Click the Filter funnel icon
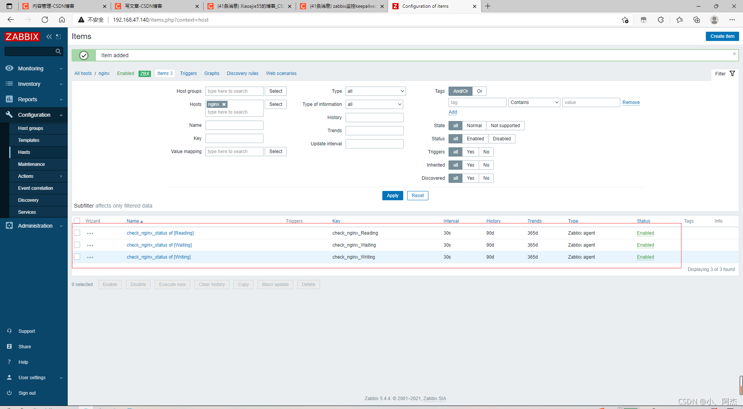This screenshot has width=743, height=409. coord(732,73)
